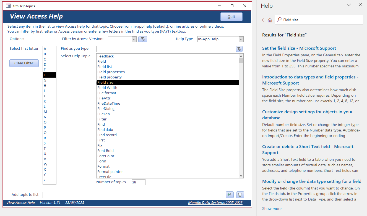Select letter G in first letter list

(50, 80)
